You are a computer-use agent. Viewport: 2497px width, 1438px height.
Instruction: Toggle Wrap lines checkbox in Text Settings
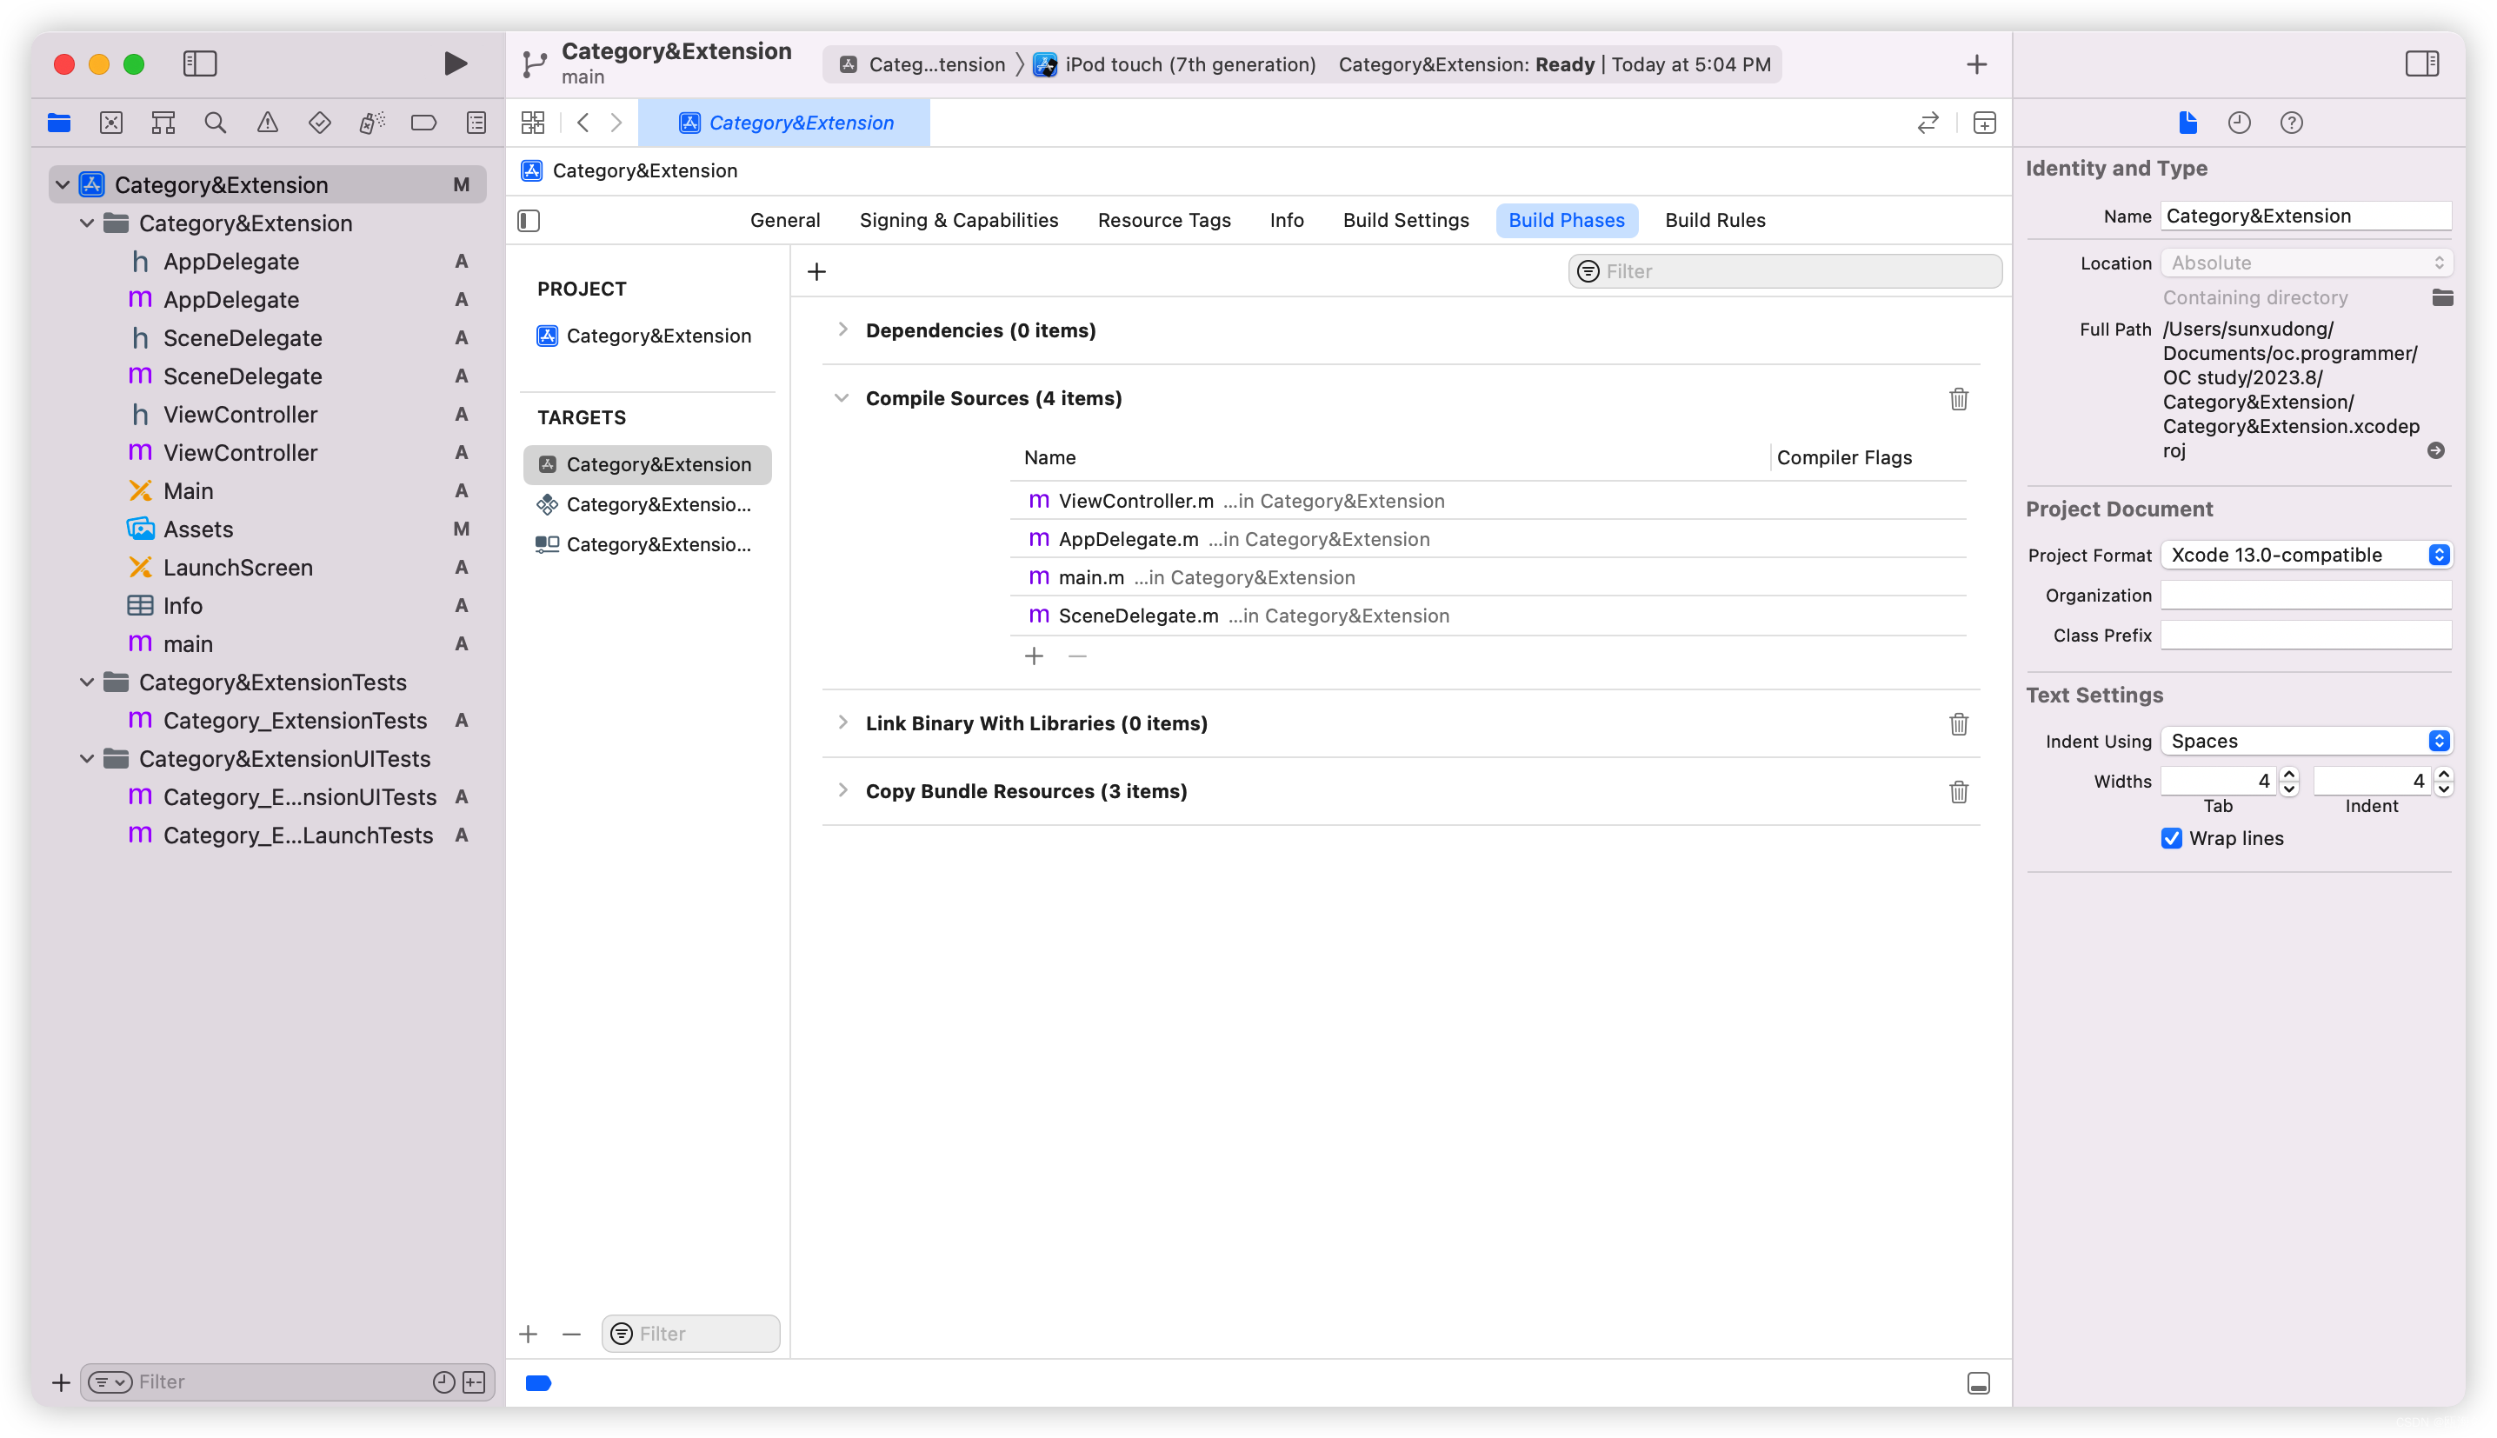coord(2171,838)
